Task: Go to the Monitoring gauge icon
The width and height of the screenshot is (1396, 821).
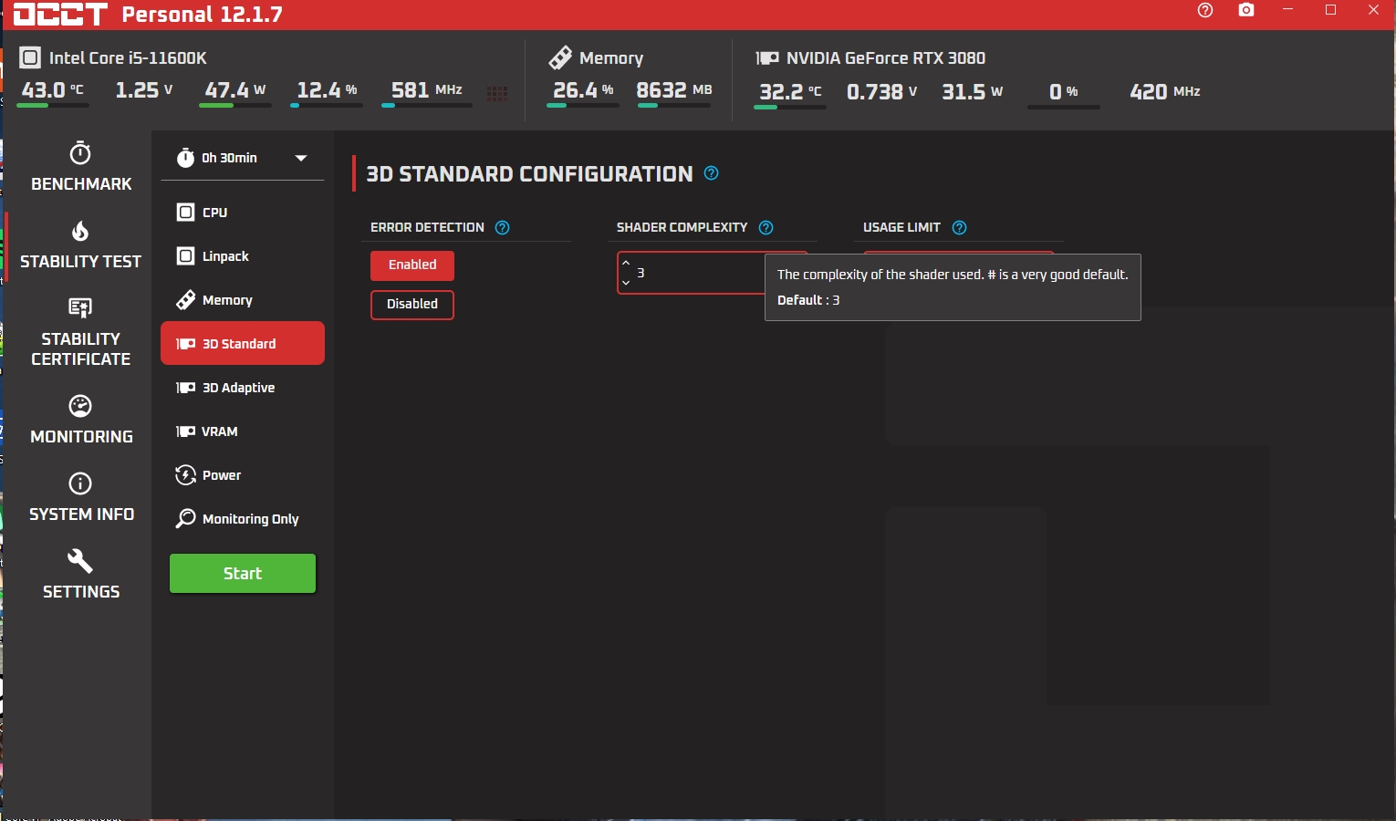Action: click(80, 406)
